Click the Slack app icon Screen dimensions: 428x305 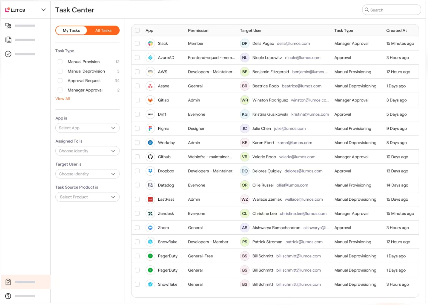(x=150, y=43)
